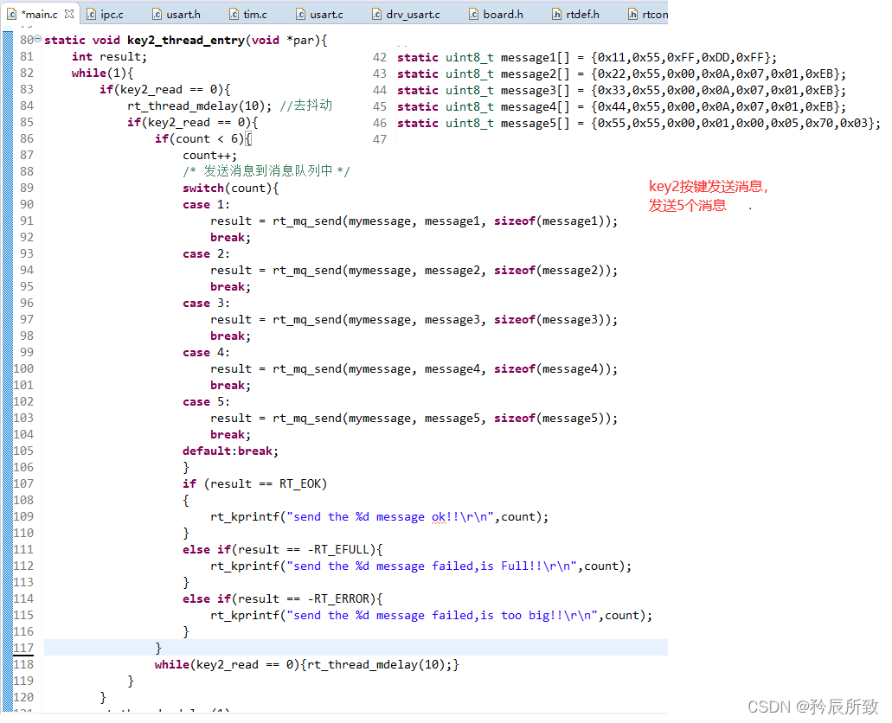
Task: Switch to the main.c editor tab
Action: tap(40, 14)
